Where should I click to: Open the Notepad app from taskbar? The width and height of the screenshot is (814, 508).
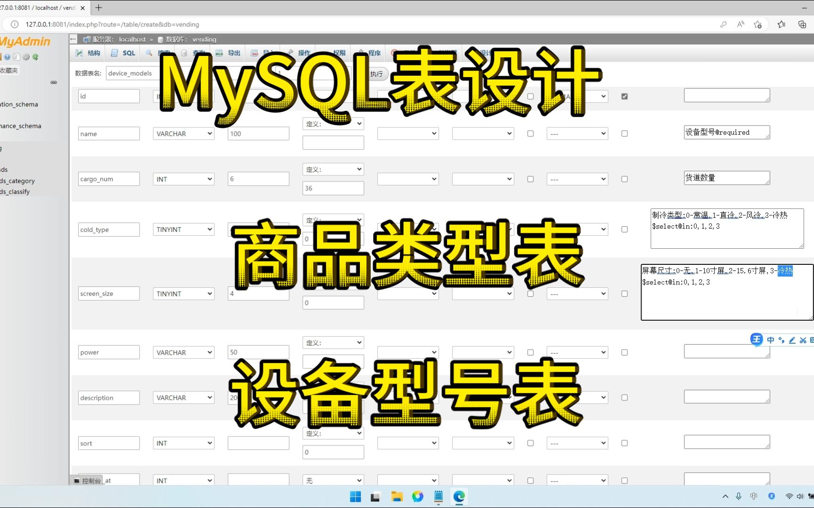click(439, 497)
